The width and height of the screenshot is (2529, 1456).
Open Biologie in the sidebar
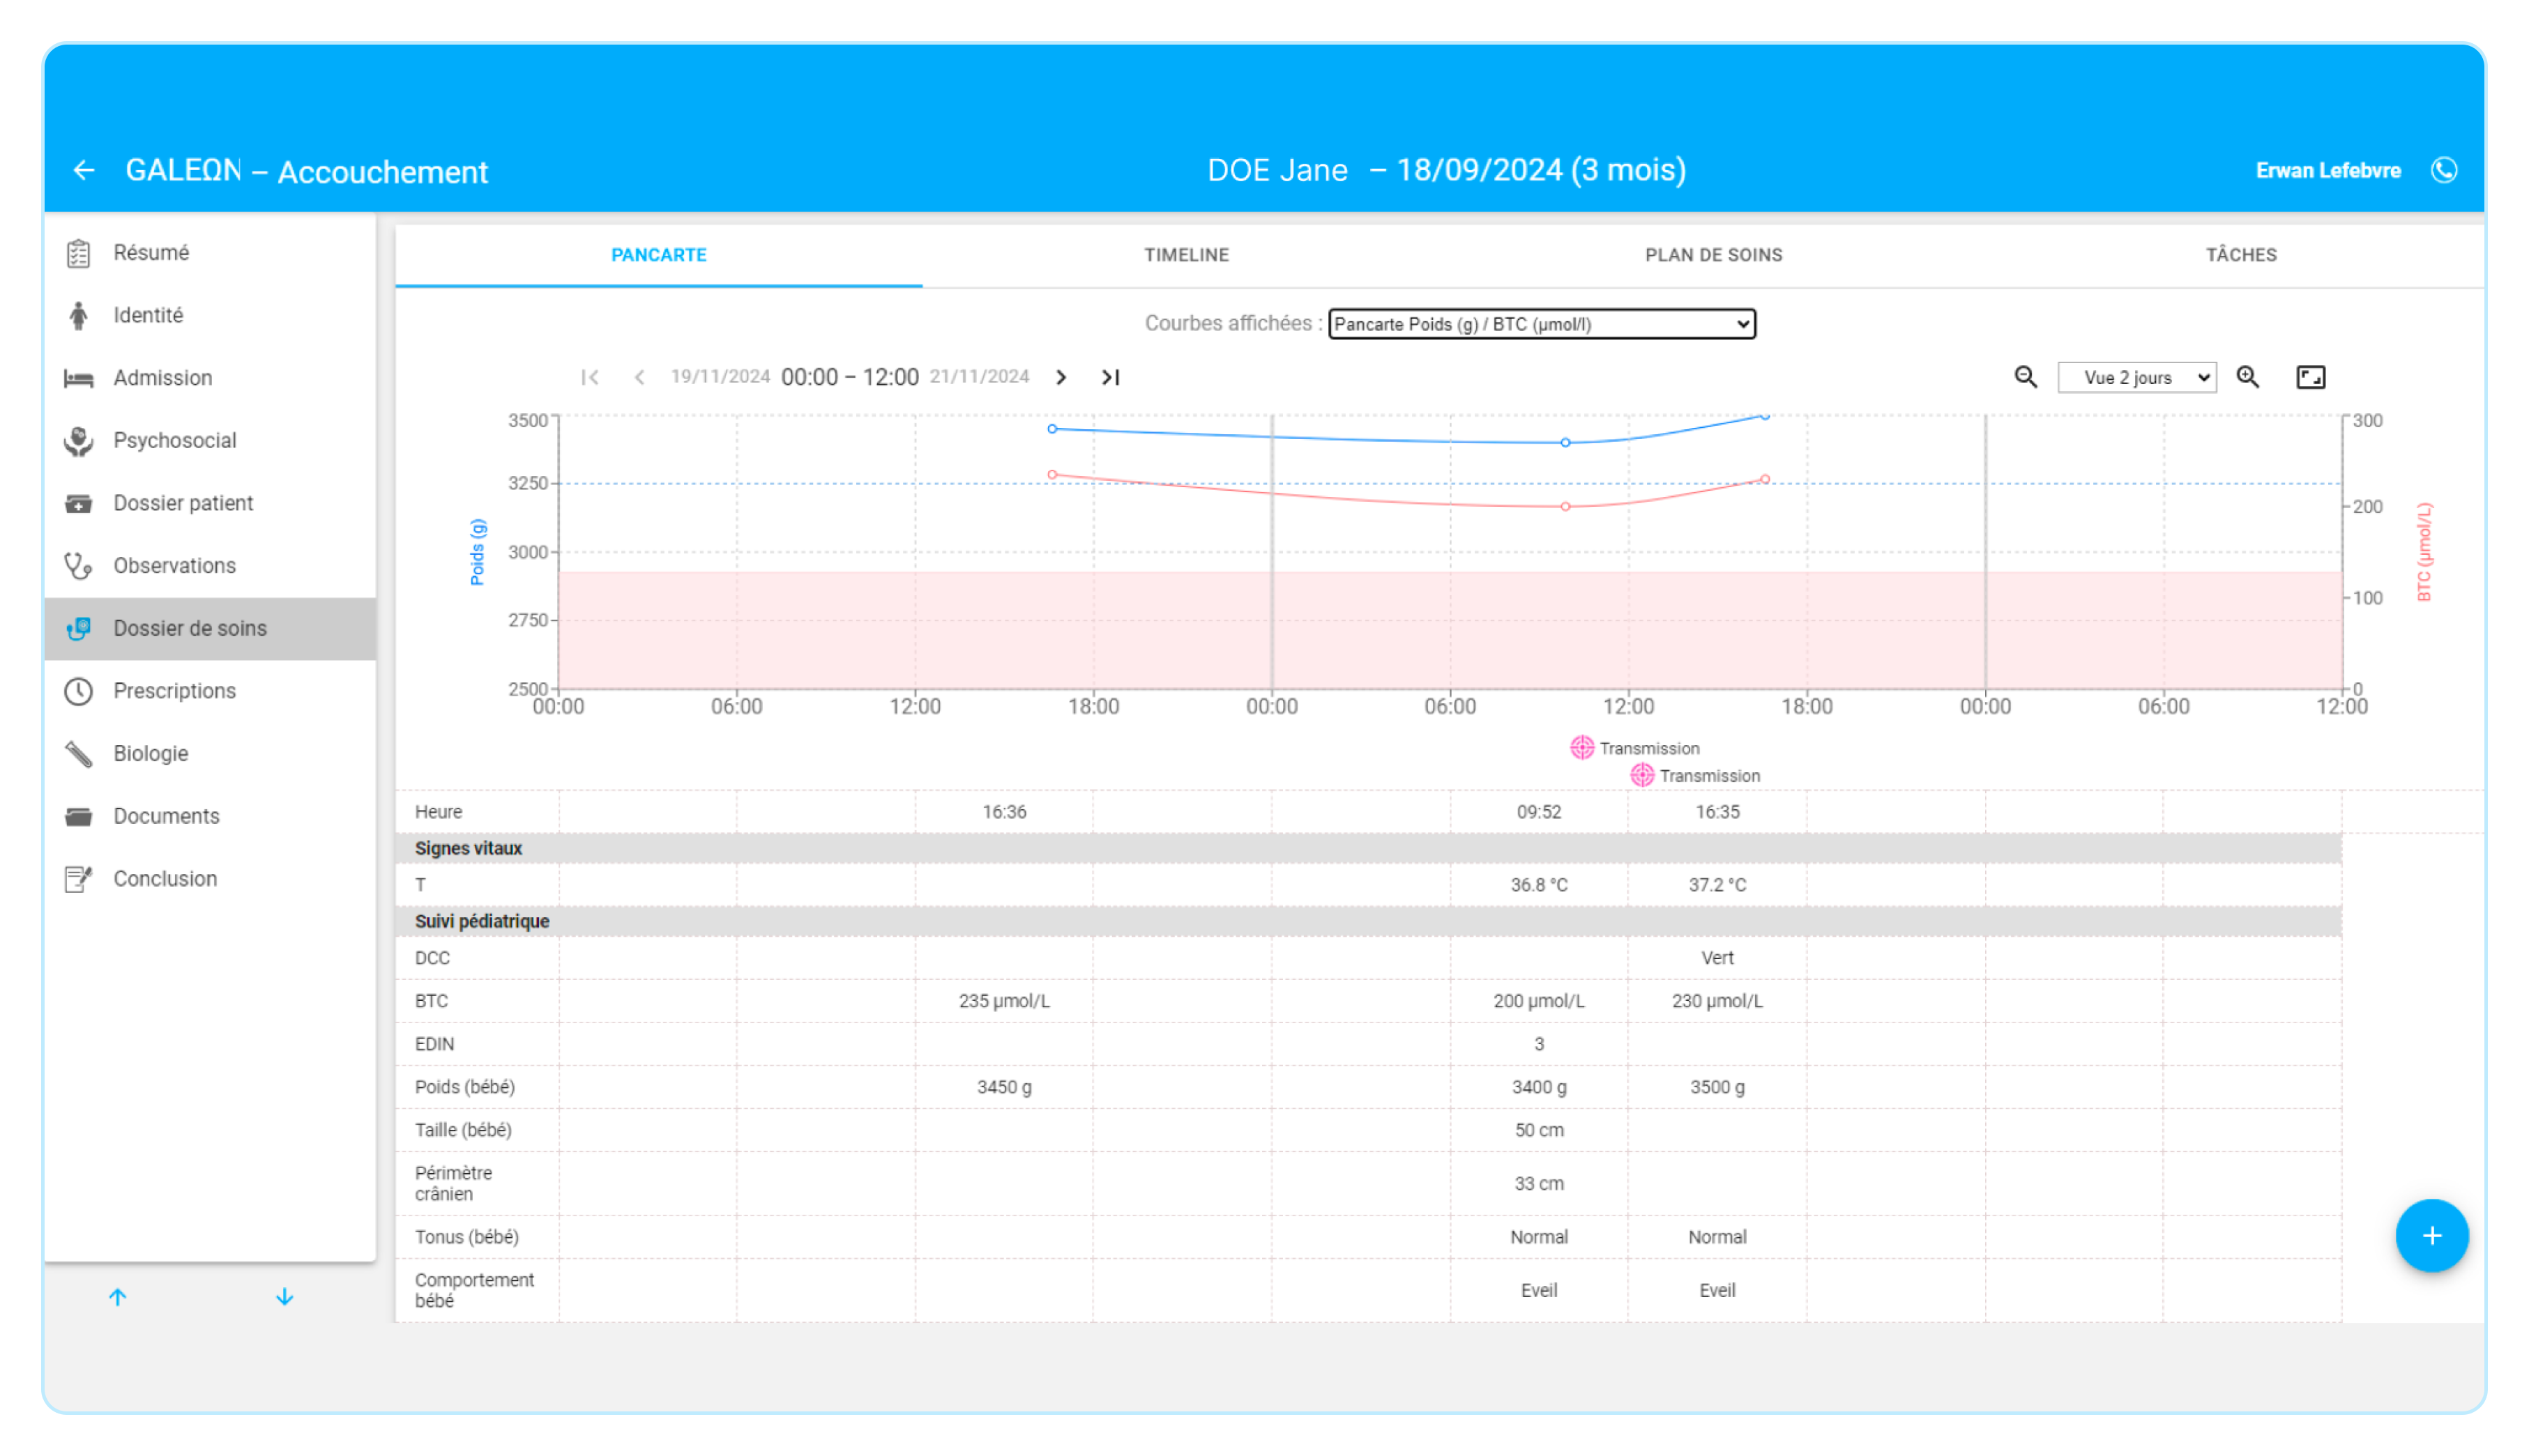click(x=150, y=754)
